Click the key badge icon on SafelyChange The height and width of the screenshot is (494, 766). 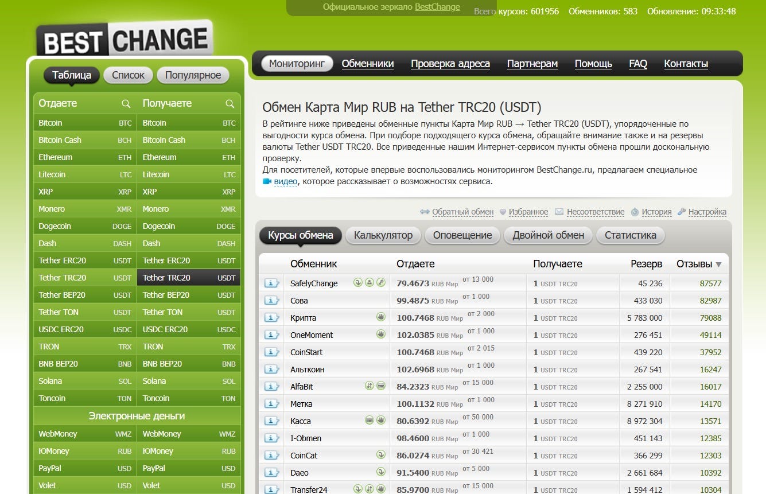(380, 282)
